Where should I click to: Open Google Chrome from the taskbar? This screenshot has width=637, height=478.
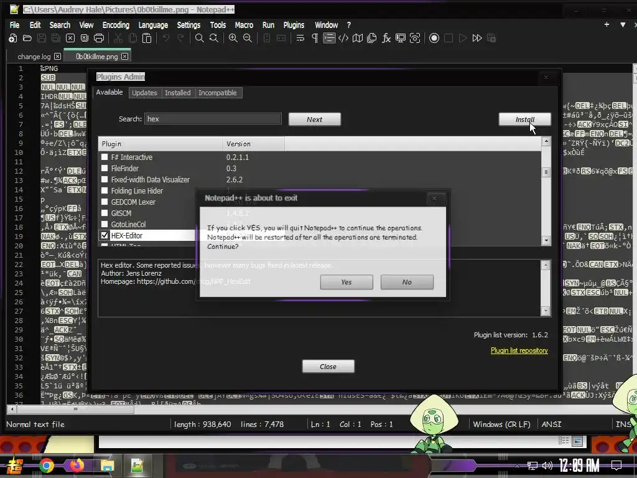46,466
